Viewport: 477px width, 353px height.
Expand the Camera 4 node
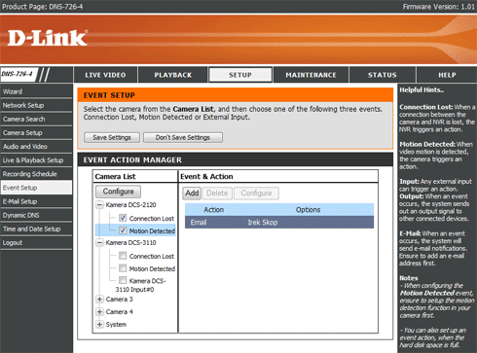(99, 312)
